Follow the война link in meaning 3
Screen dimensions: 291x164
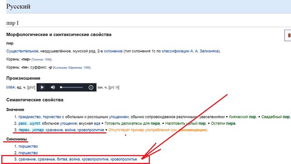click(x=70, y=130)
